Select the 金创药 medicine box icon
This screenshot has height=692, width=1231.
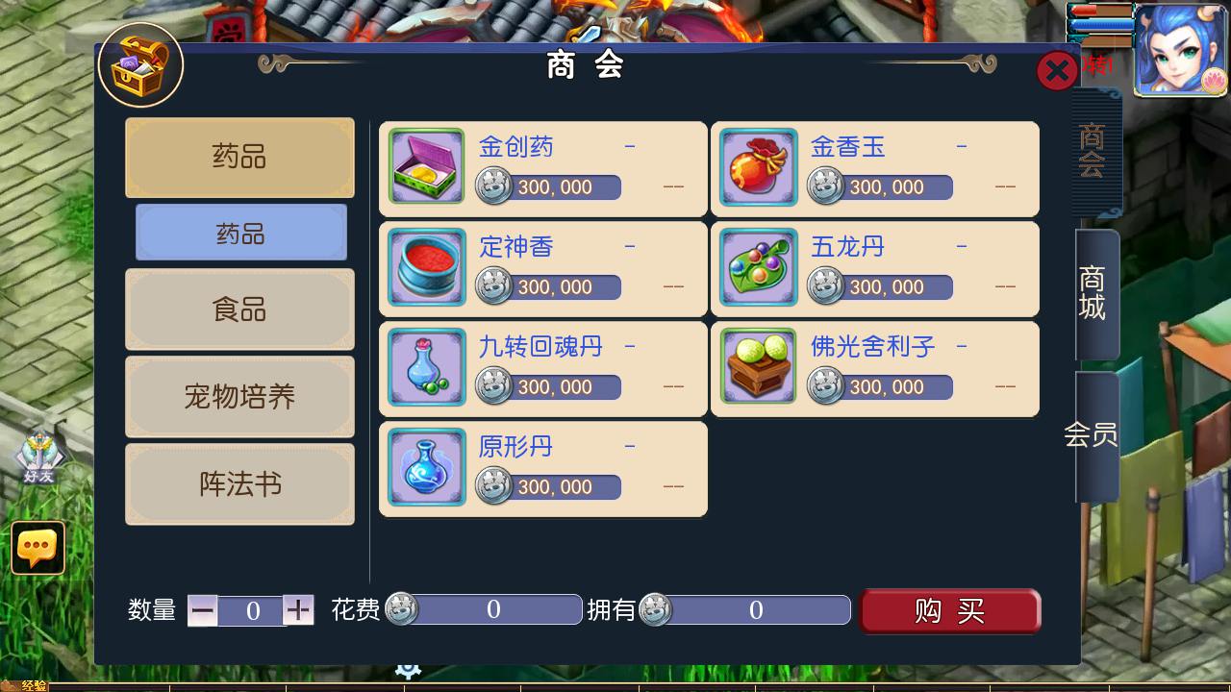coord(426,167)
